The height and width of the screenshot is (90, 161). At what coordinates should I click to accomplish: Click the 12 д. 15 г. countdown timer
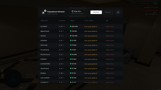(x=78, y=11)
